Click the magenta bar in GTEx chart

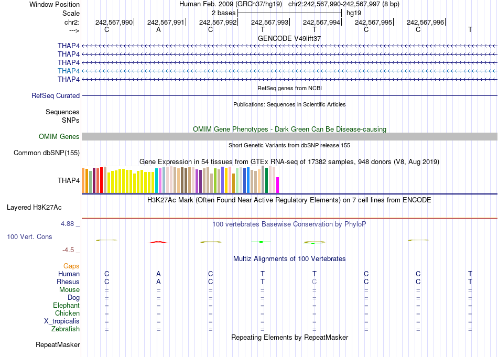click(x=278, y=185)
